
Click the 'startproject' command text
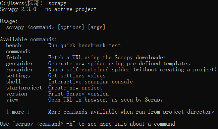(x=24, y=88)
